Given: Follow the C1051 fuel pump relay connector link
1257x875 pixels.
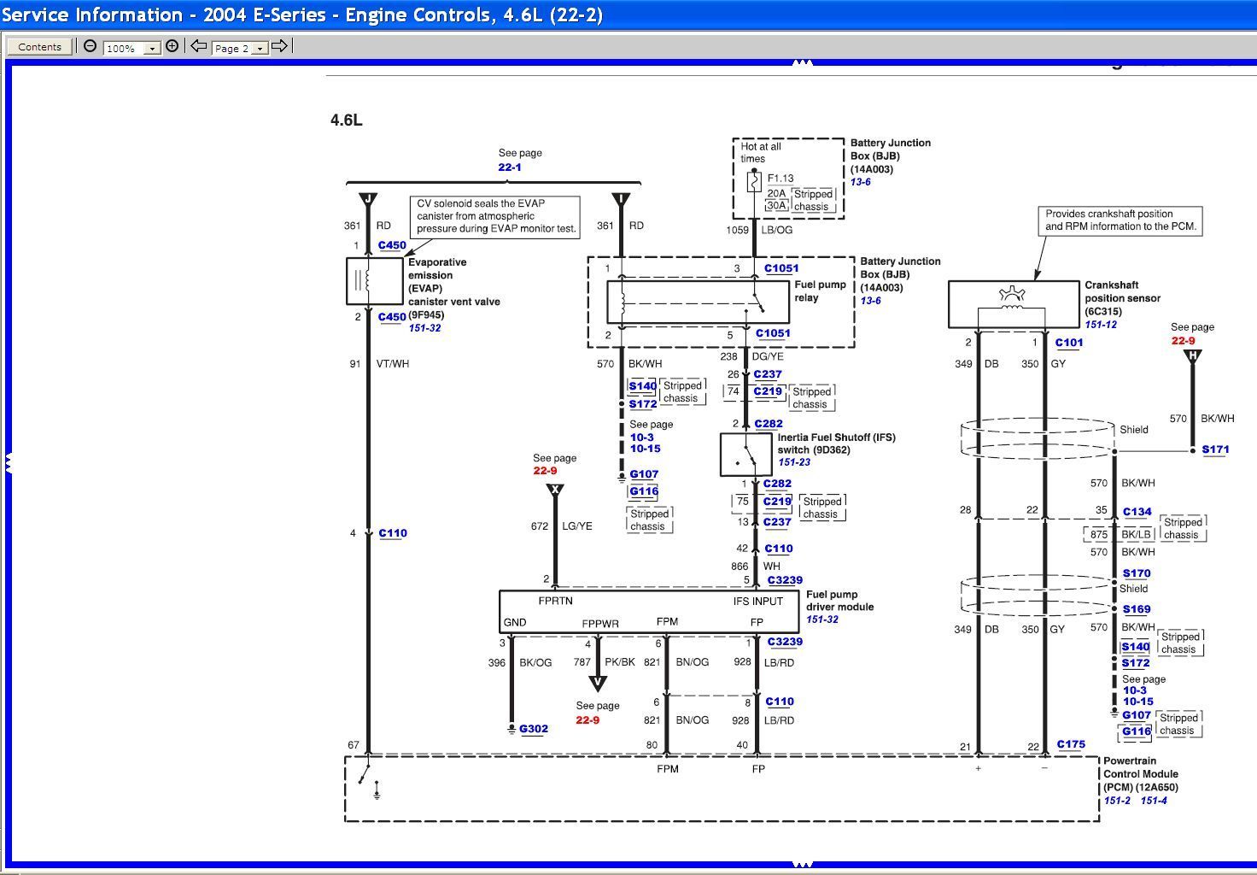Looking at the screenshot, I should tap(780, 267).
